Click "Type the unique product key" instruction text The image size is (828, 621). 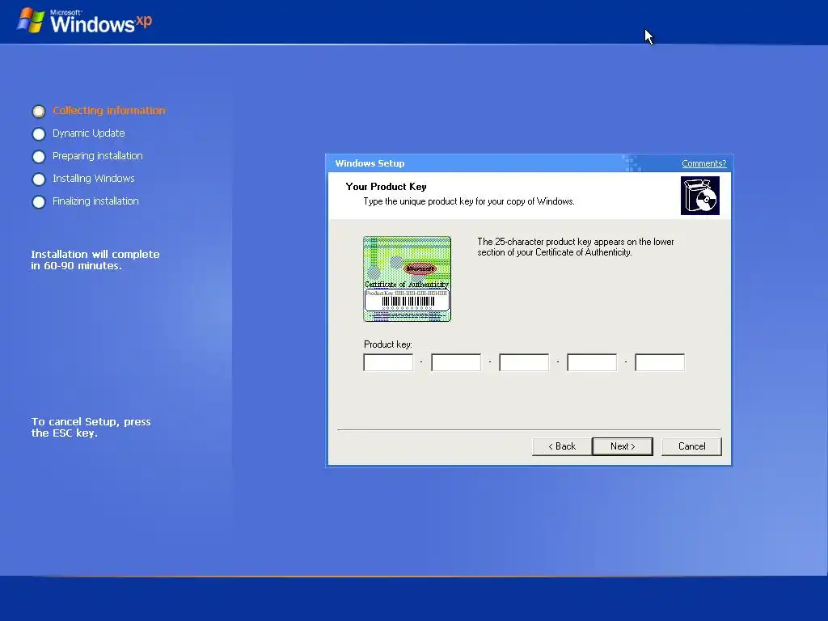[x=469, y=201]
